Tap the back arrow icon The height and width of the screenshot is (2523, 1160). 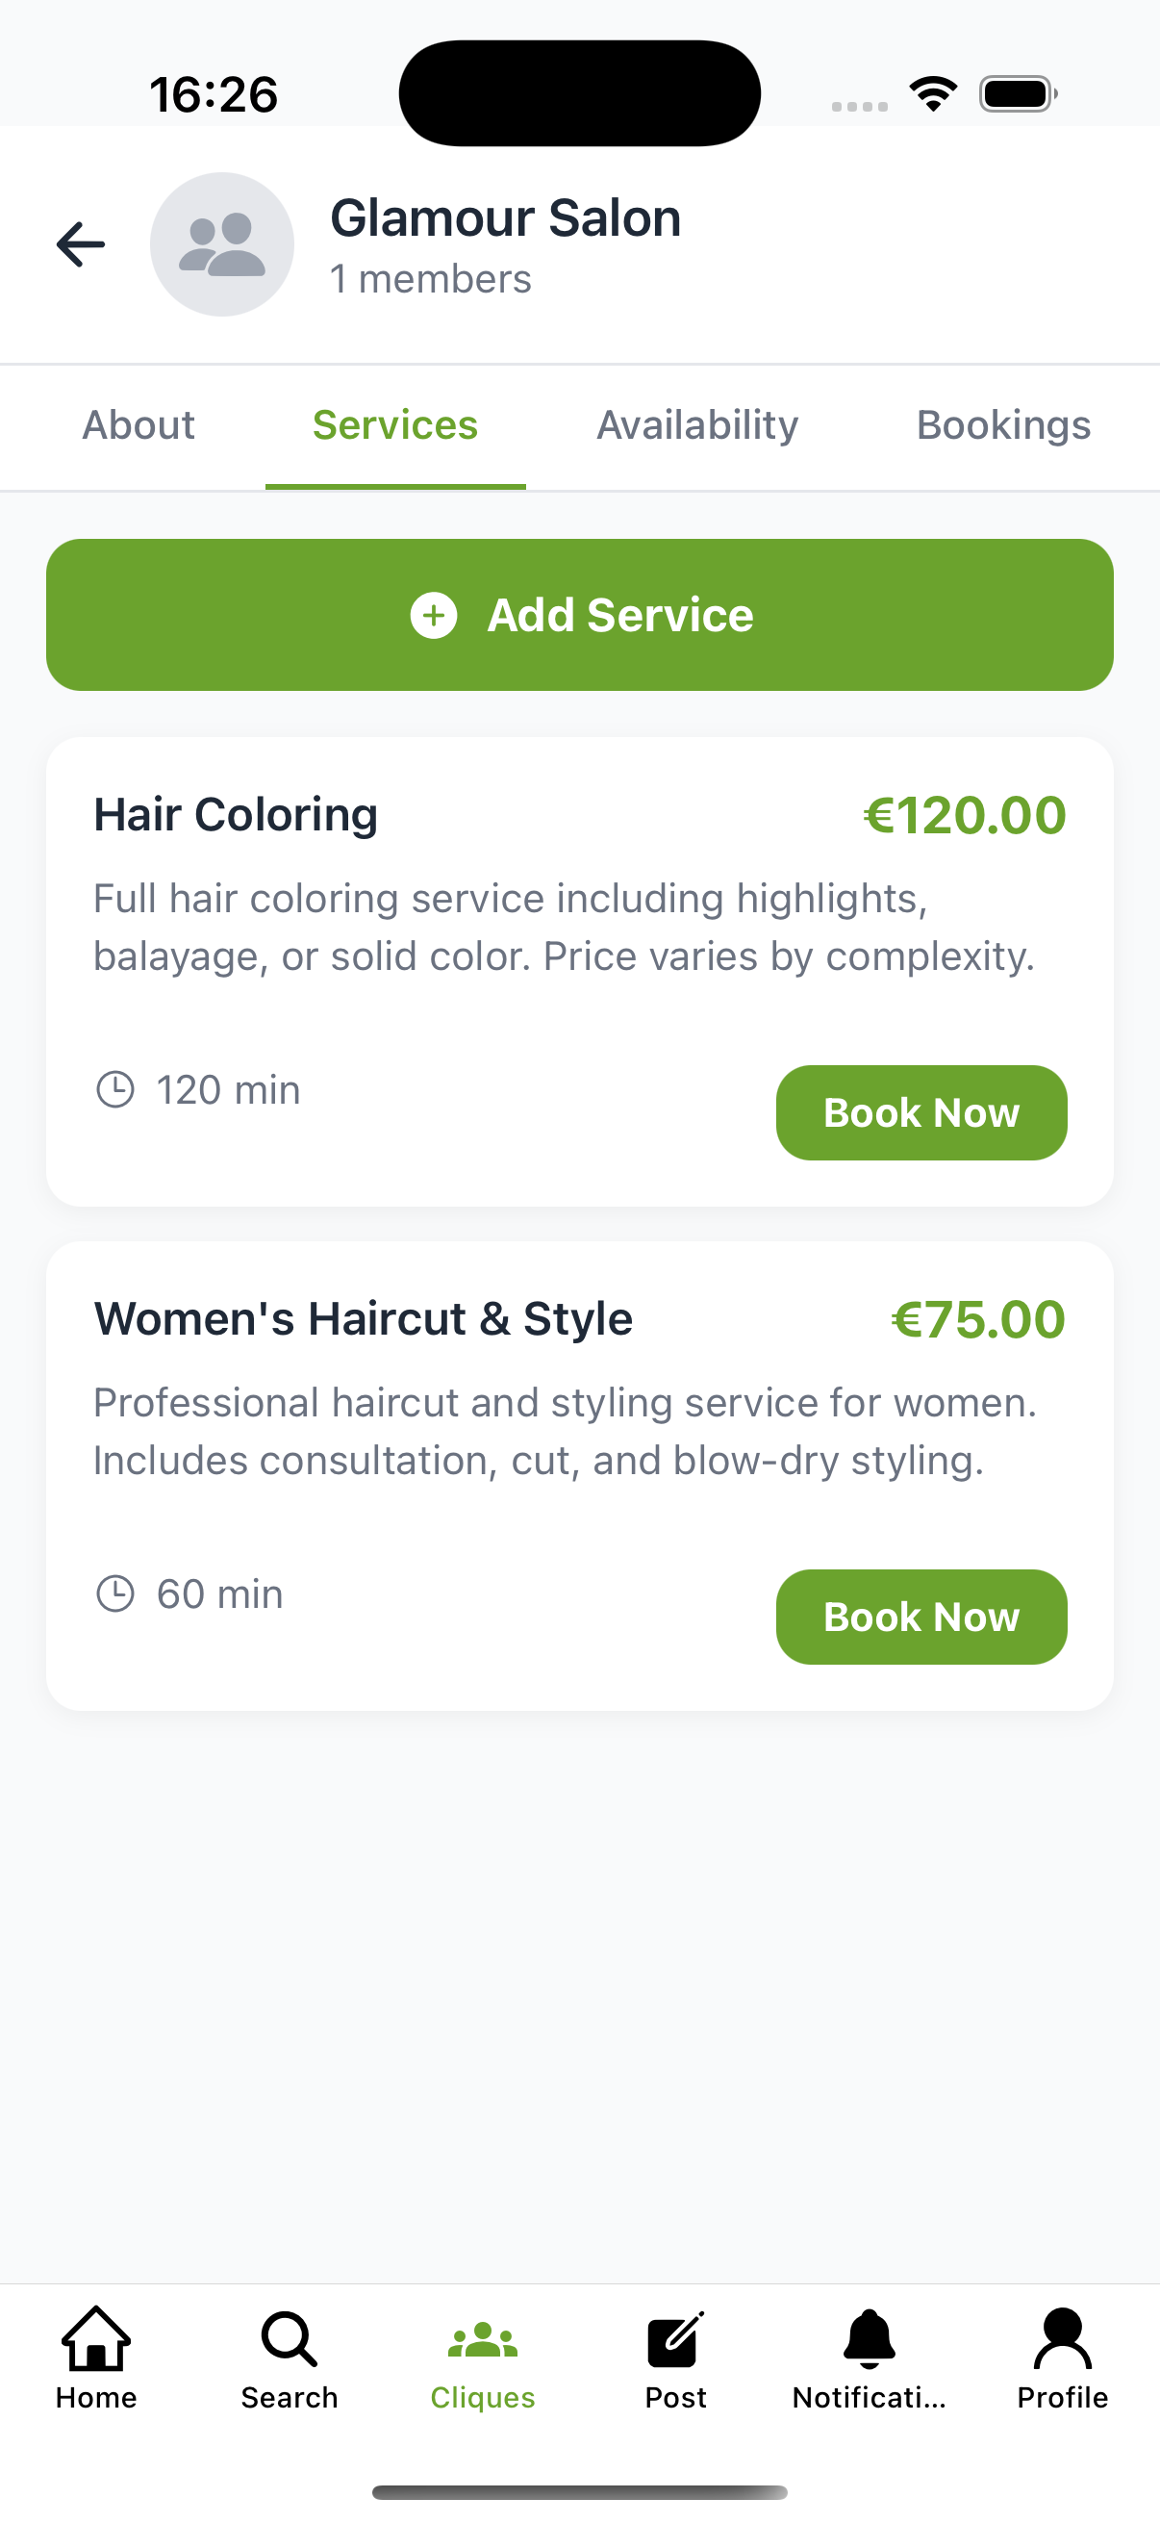tap(80, 243)
